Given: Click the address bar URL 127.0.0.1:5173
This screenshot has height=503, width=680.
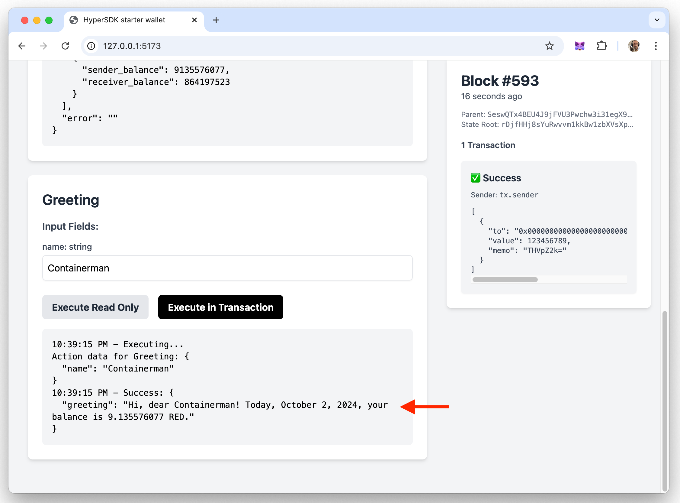Looking at the screenshot, I should pyautogui.click(x=132, y=46).
